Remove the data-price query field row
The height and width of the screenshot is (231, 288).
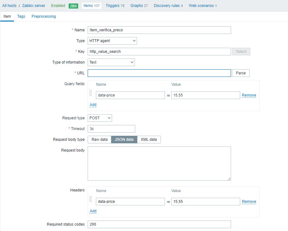click(249, 95)
